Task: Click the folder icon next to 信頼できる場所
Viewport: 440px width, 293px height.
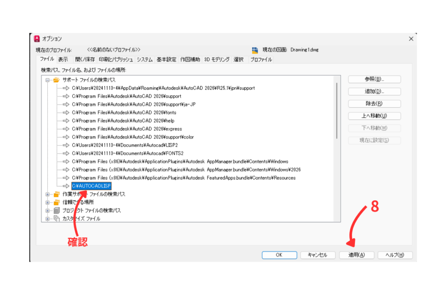Action: click(x=56, y=202)
